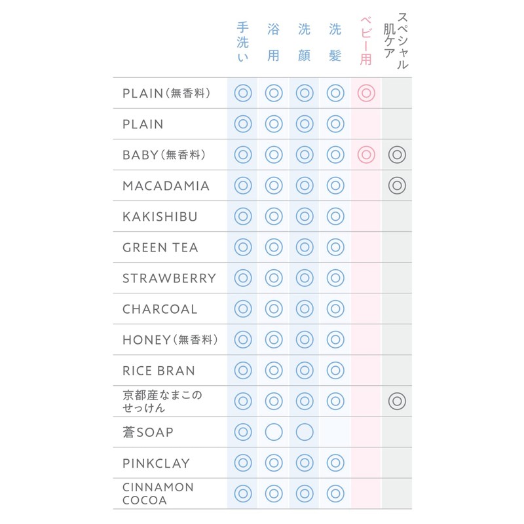The width and height of the screenshot is (524, 524).
Task: Click the 蒼SOAP row label
Action: click(x=147, y=432)
